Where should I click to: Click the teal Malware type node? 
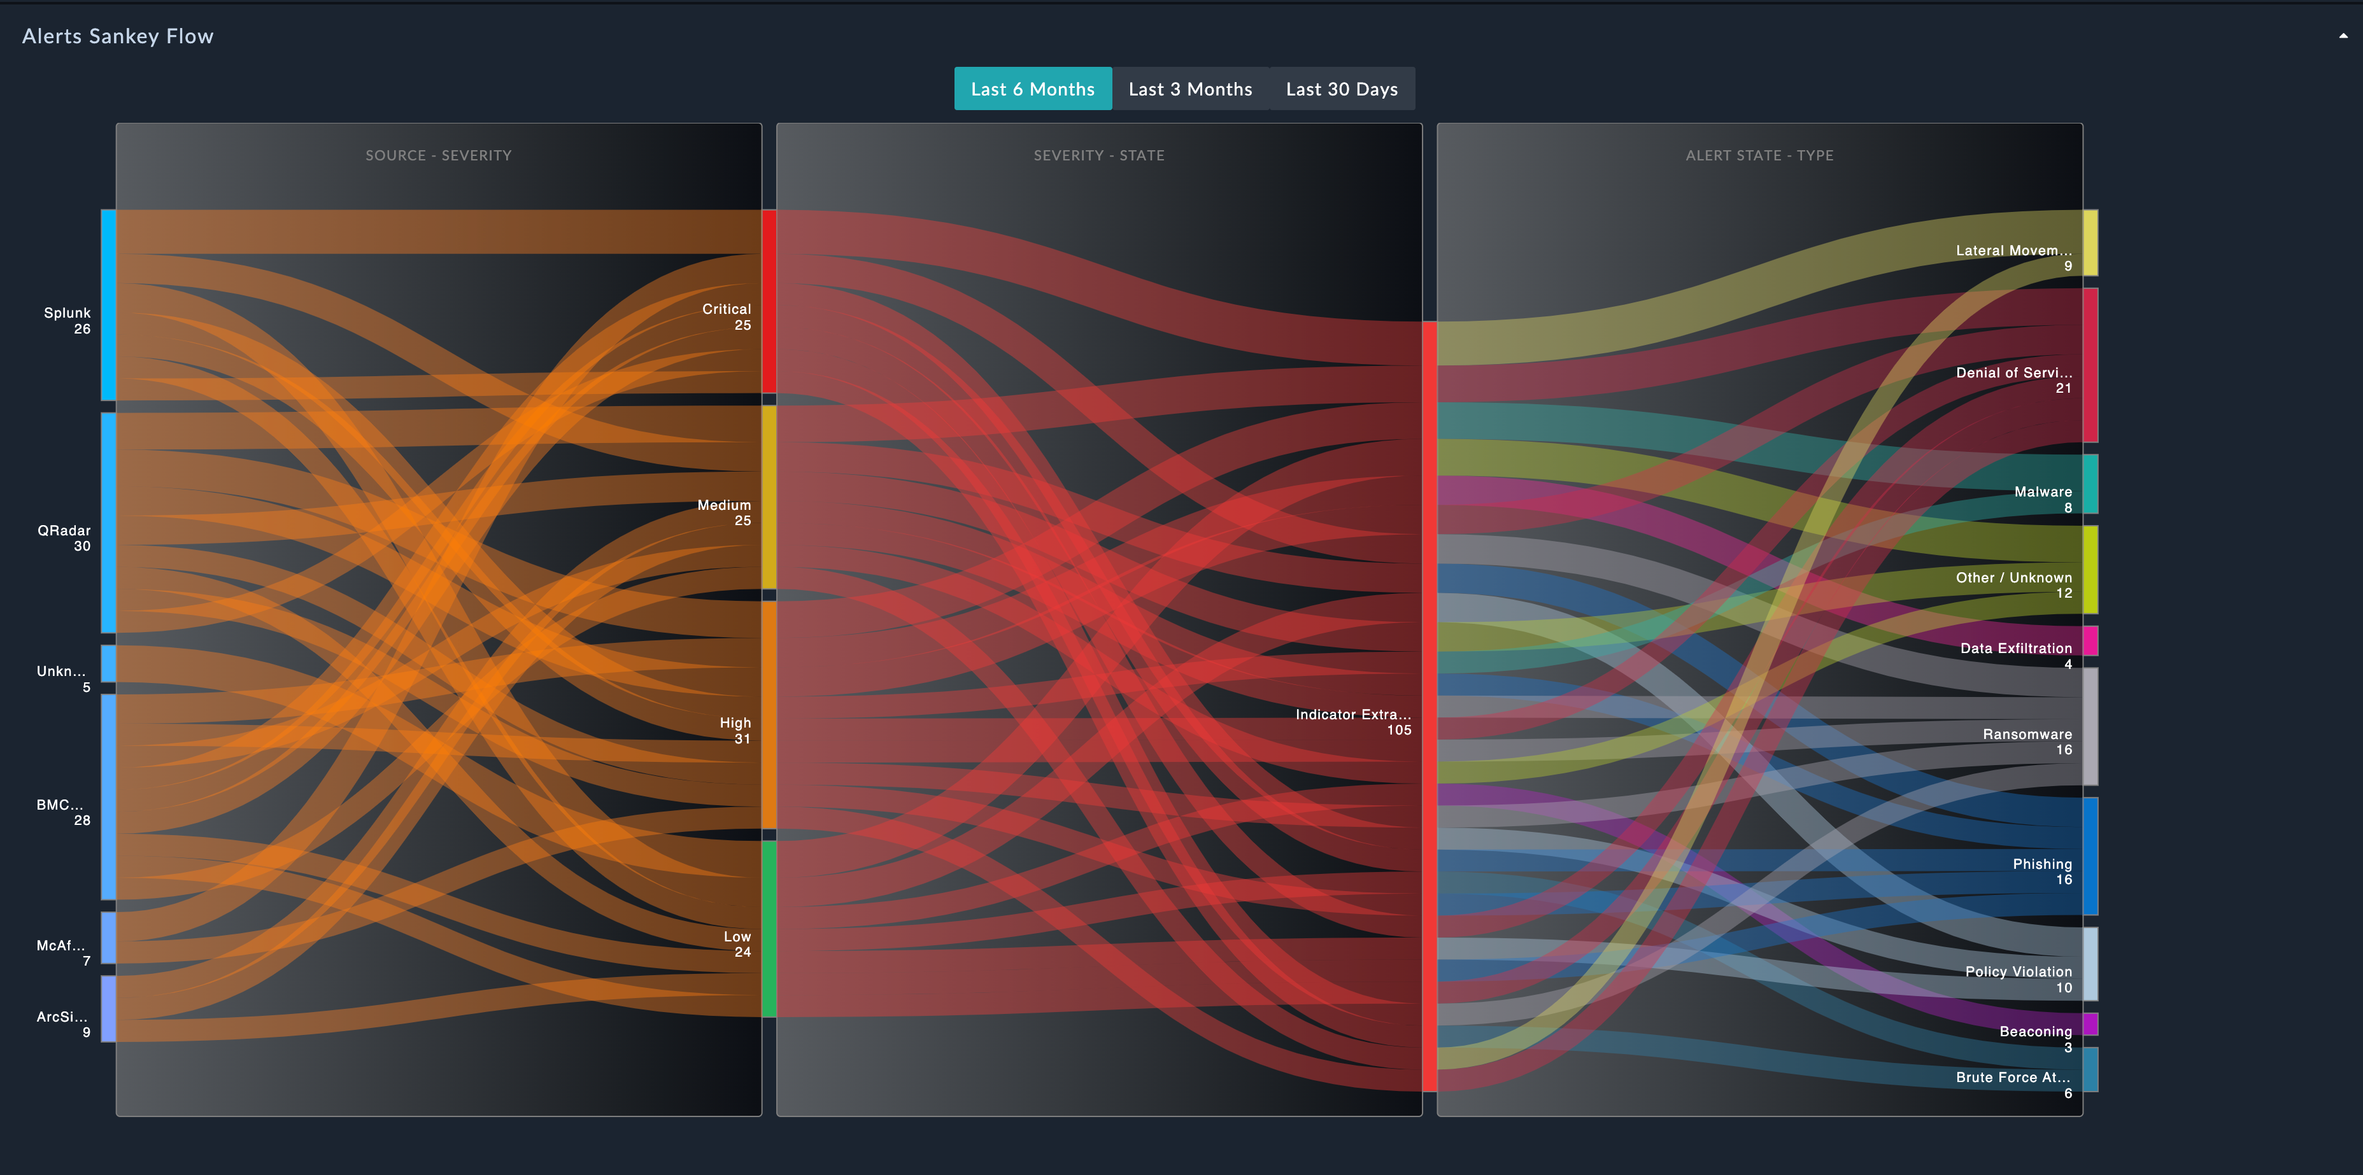[x=2090, y=483]
